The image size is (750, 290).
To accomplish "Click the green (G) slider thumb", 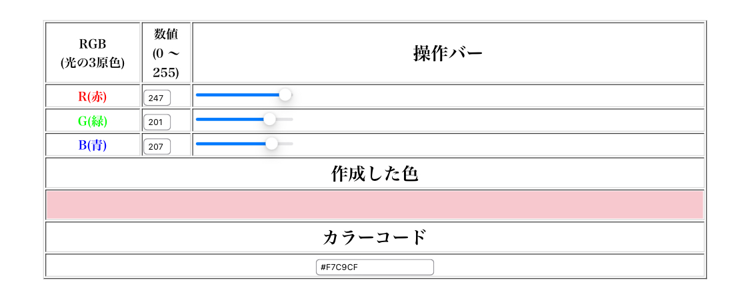I will (x=269, y=119).
